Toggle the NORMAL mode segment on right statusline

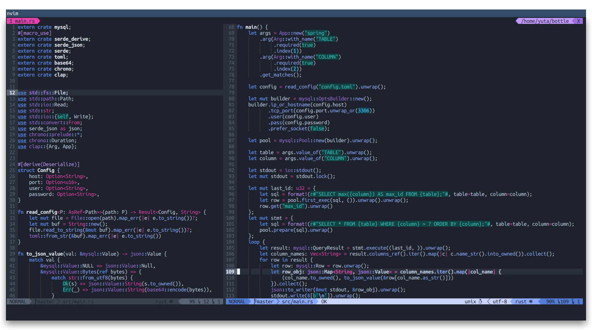pos(238,301)
